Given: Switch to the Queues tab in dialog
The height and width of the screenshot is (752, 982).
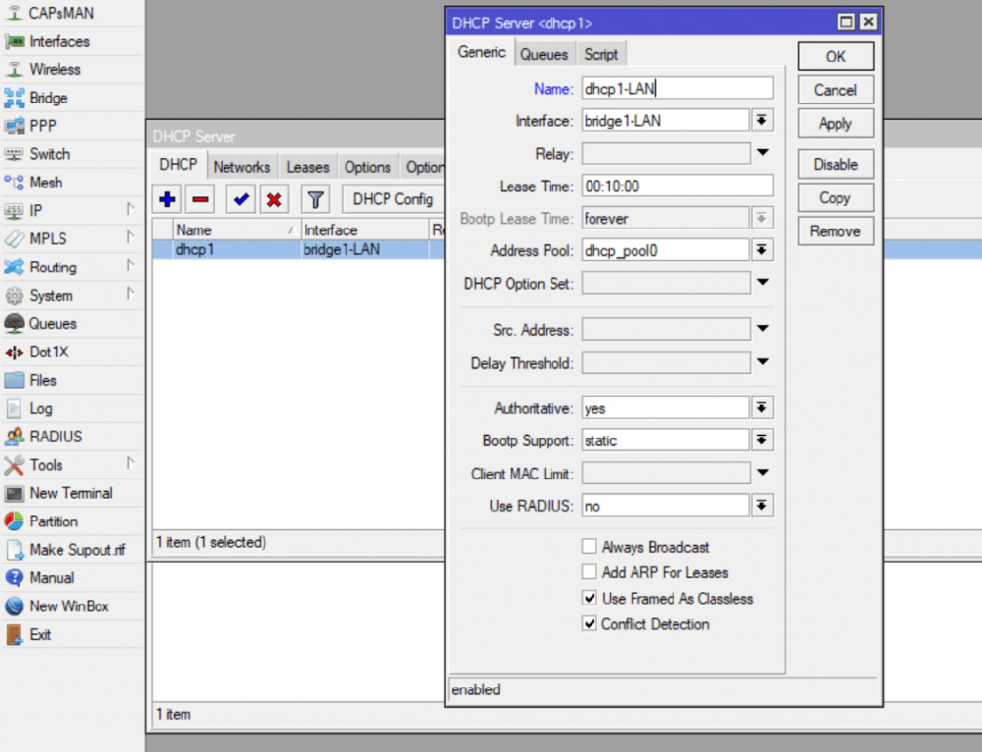Looking at the screenshot, I should pos(544,55).
